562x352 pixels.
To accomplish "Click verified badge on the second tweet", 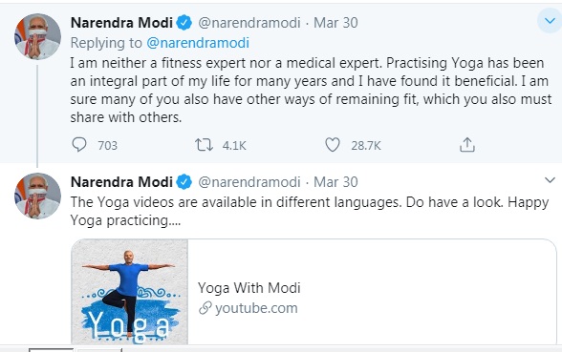I will [x=184, y=182].
